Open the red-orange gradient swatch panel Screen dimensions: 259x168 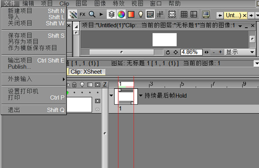click(131, 14)
